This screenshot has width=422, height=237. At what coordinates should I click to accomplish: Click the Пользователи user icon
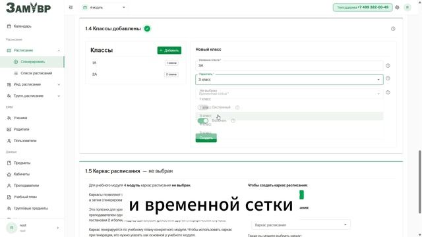[x=9, y=141]
